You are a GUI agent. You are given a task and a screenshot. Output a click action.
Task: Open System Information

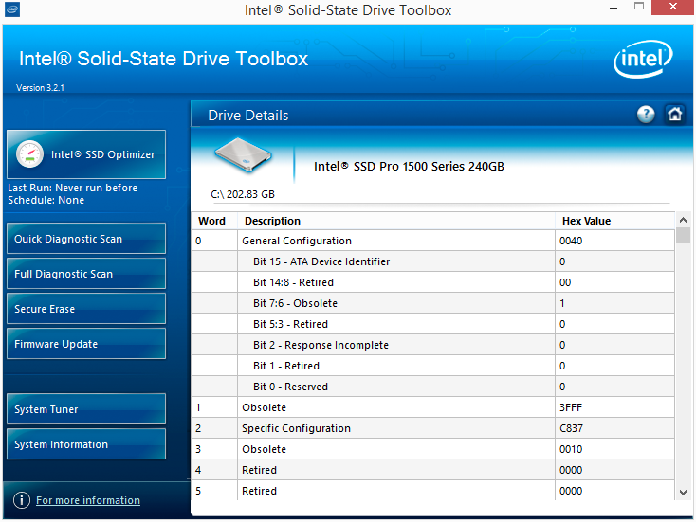pyautogui.click(x=86, y=444)
